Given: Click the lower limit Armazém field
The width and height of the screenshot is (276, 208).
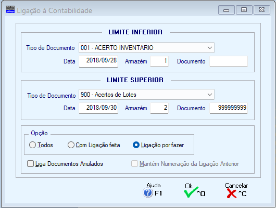Looking at the screenshot, I should coord(159,61).
